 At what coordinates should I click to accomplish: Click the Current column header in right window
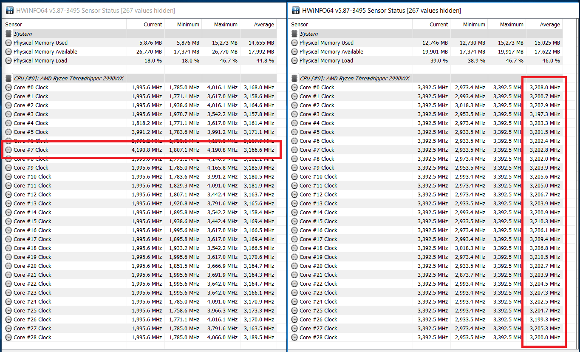(431, 24)
